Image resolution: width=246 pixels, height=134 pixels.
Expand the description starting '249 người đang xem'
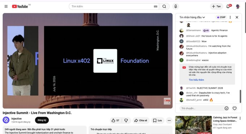pyautogui.click(x=44, y=130)
